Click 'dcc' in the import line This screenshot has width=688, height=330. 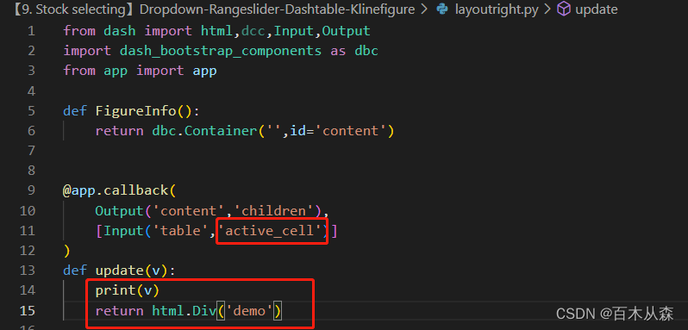coord(253,31)
